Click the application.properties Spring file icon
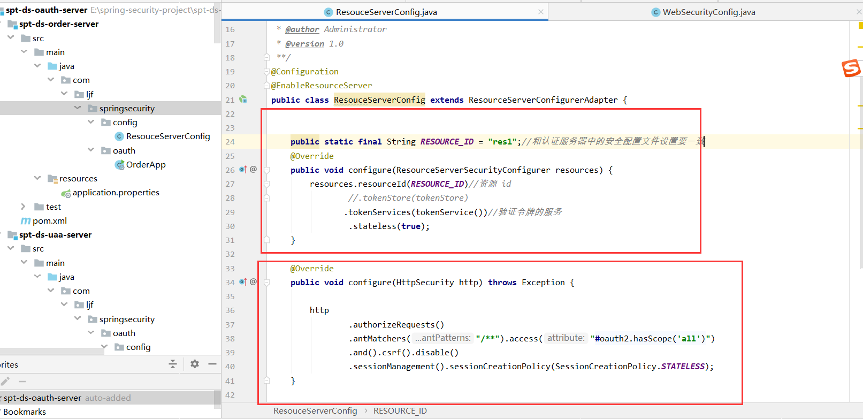Image resolution: width=863 pixels, height=419 pixels. coord(66,193)
